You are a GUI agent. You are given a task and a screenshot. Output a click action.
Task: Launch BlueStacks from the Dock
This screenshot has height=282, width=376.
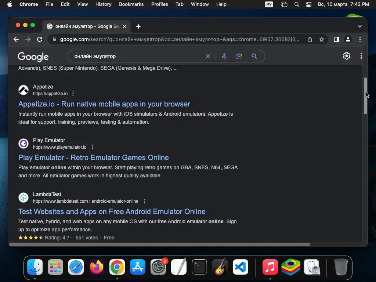[291, 267]
